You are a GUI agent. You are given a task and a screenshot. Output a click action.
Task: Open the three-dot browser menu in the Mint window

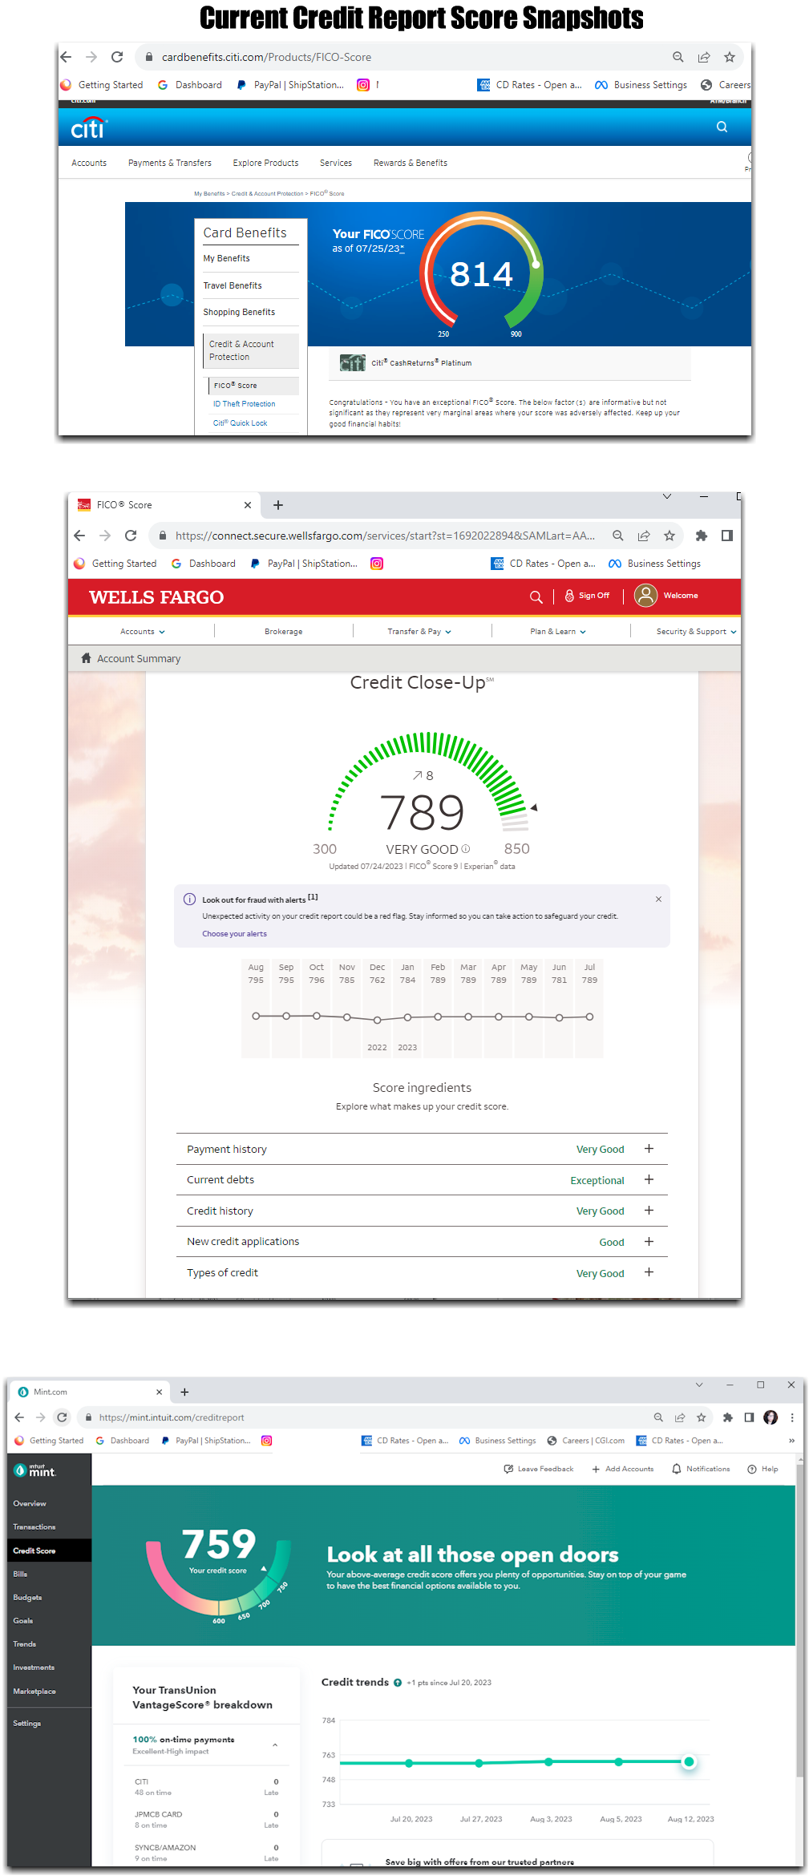pos(792,1417)
